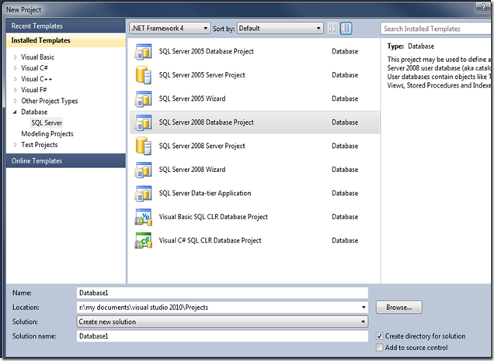Screen dimensions: 494x361
Task: Select SQL Server under Database
Action: (47, 123)
